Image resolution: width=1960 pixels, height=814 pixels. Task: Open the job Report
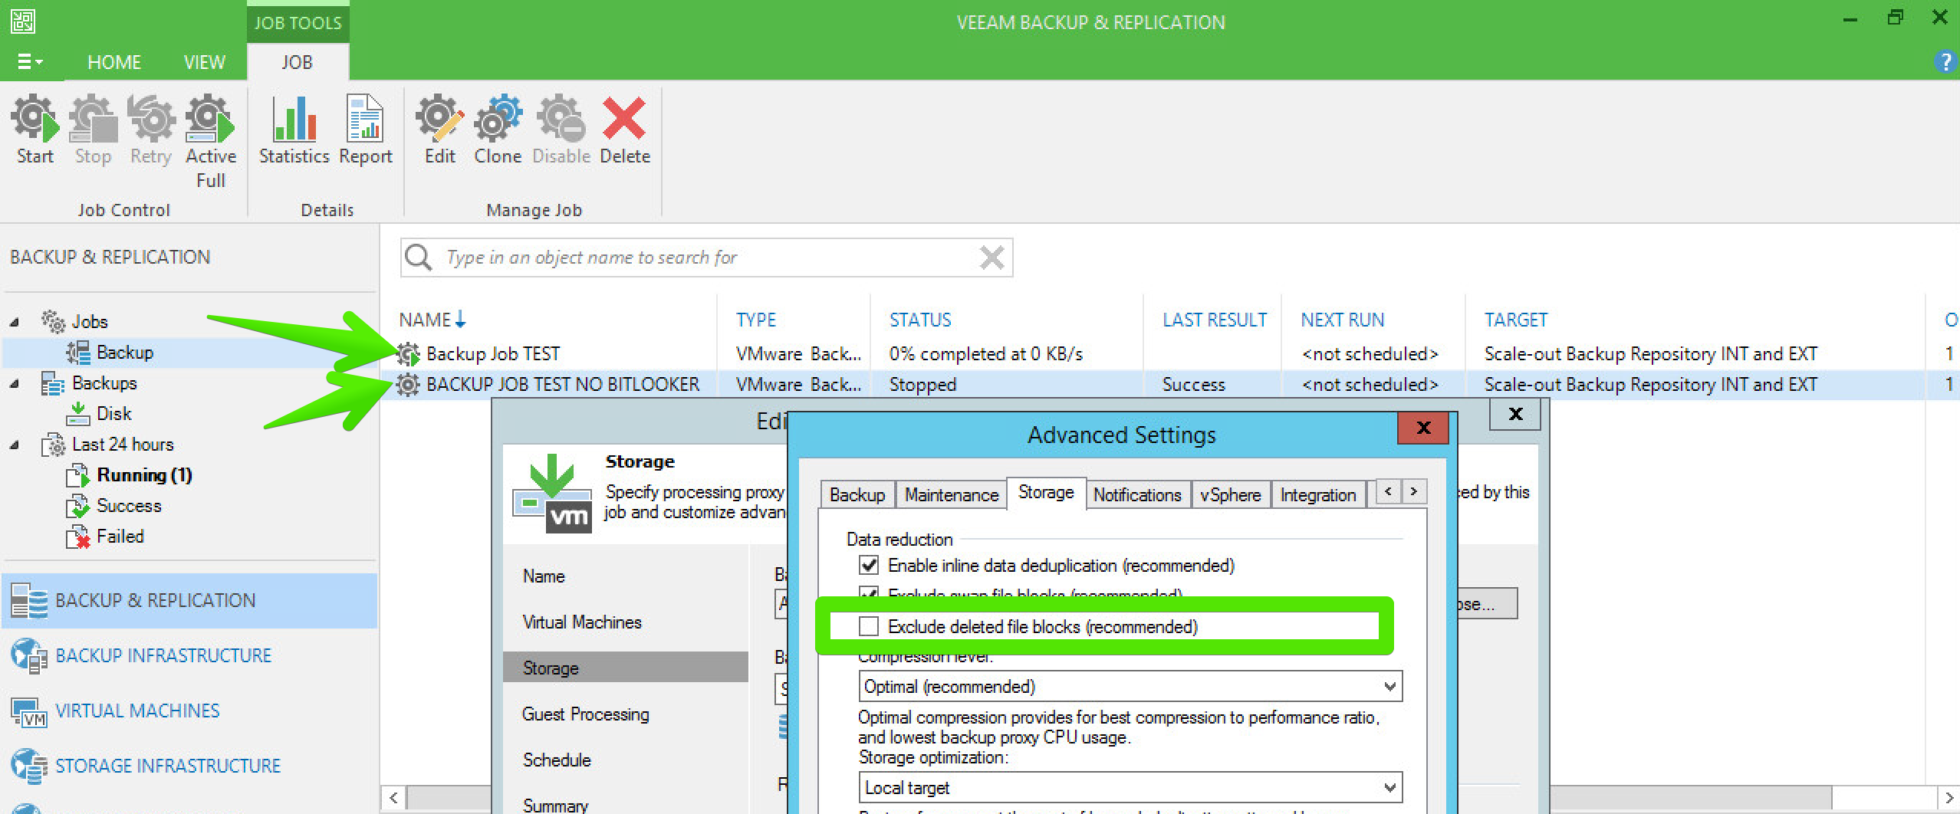click(365, 130)
